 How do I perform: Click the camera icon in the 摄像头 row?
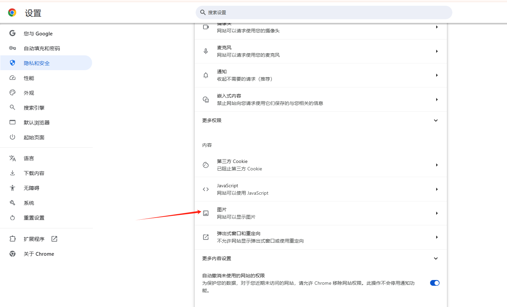(x=206, y=27)
